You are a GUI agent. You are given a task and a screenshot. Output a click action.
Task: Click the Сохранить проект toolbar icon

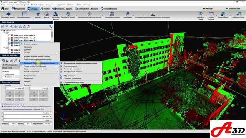(x=24, y=14)
